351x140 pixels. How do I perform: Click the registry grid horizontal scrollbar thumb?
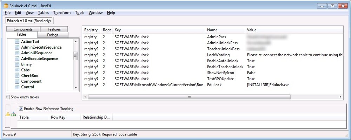(x=190, y=97)
